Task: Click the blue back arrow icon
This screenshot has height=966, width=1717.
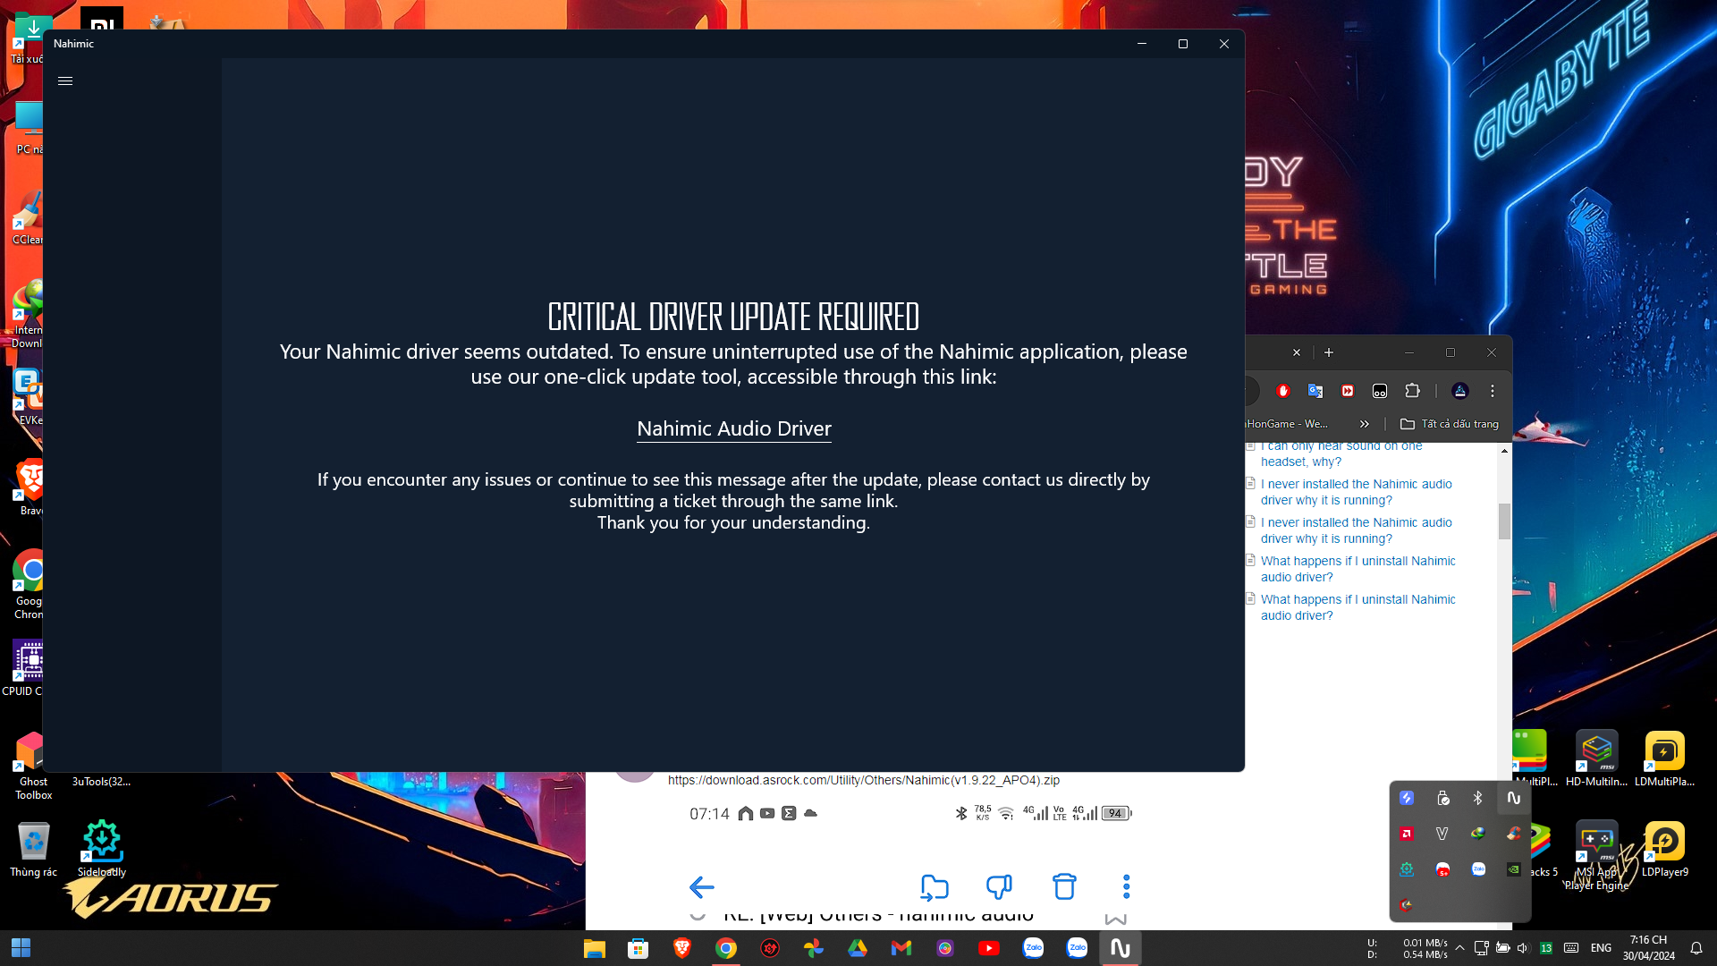Action: [701, 886]
